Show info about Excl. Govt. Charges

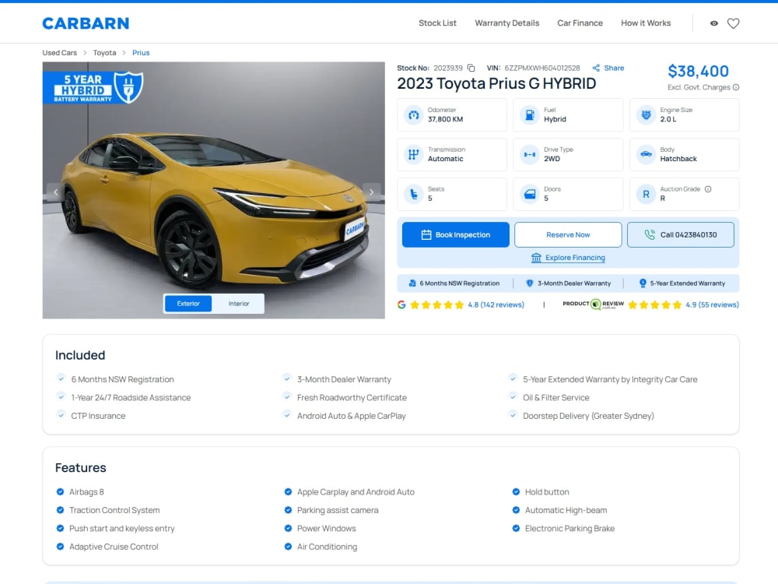[736, 87]
